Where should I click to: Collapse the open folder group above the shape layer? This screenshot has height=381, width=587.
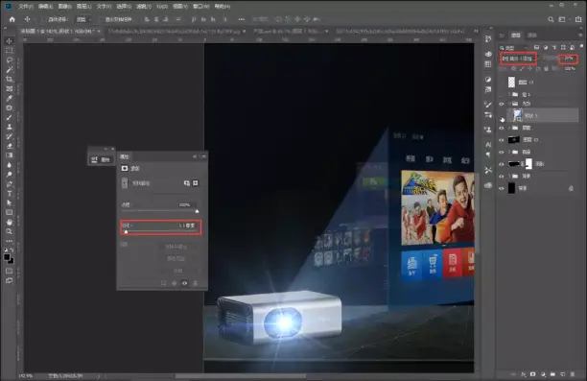pyautogui.click(x=509, y=104)
